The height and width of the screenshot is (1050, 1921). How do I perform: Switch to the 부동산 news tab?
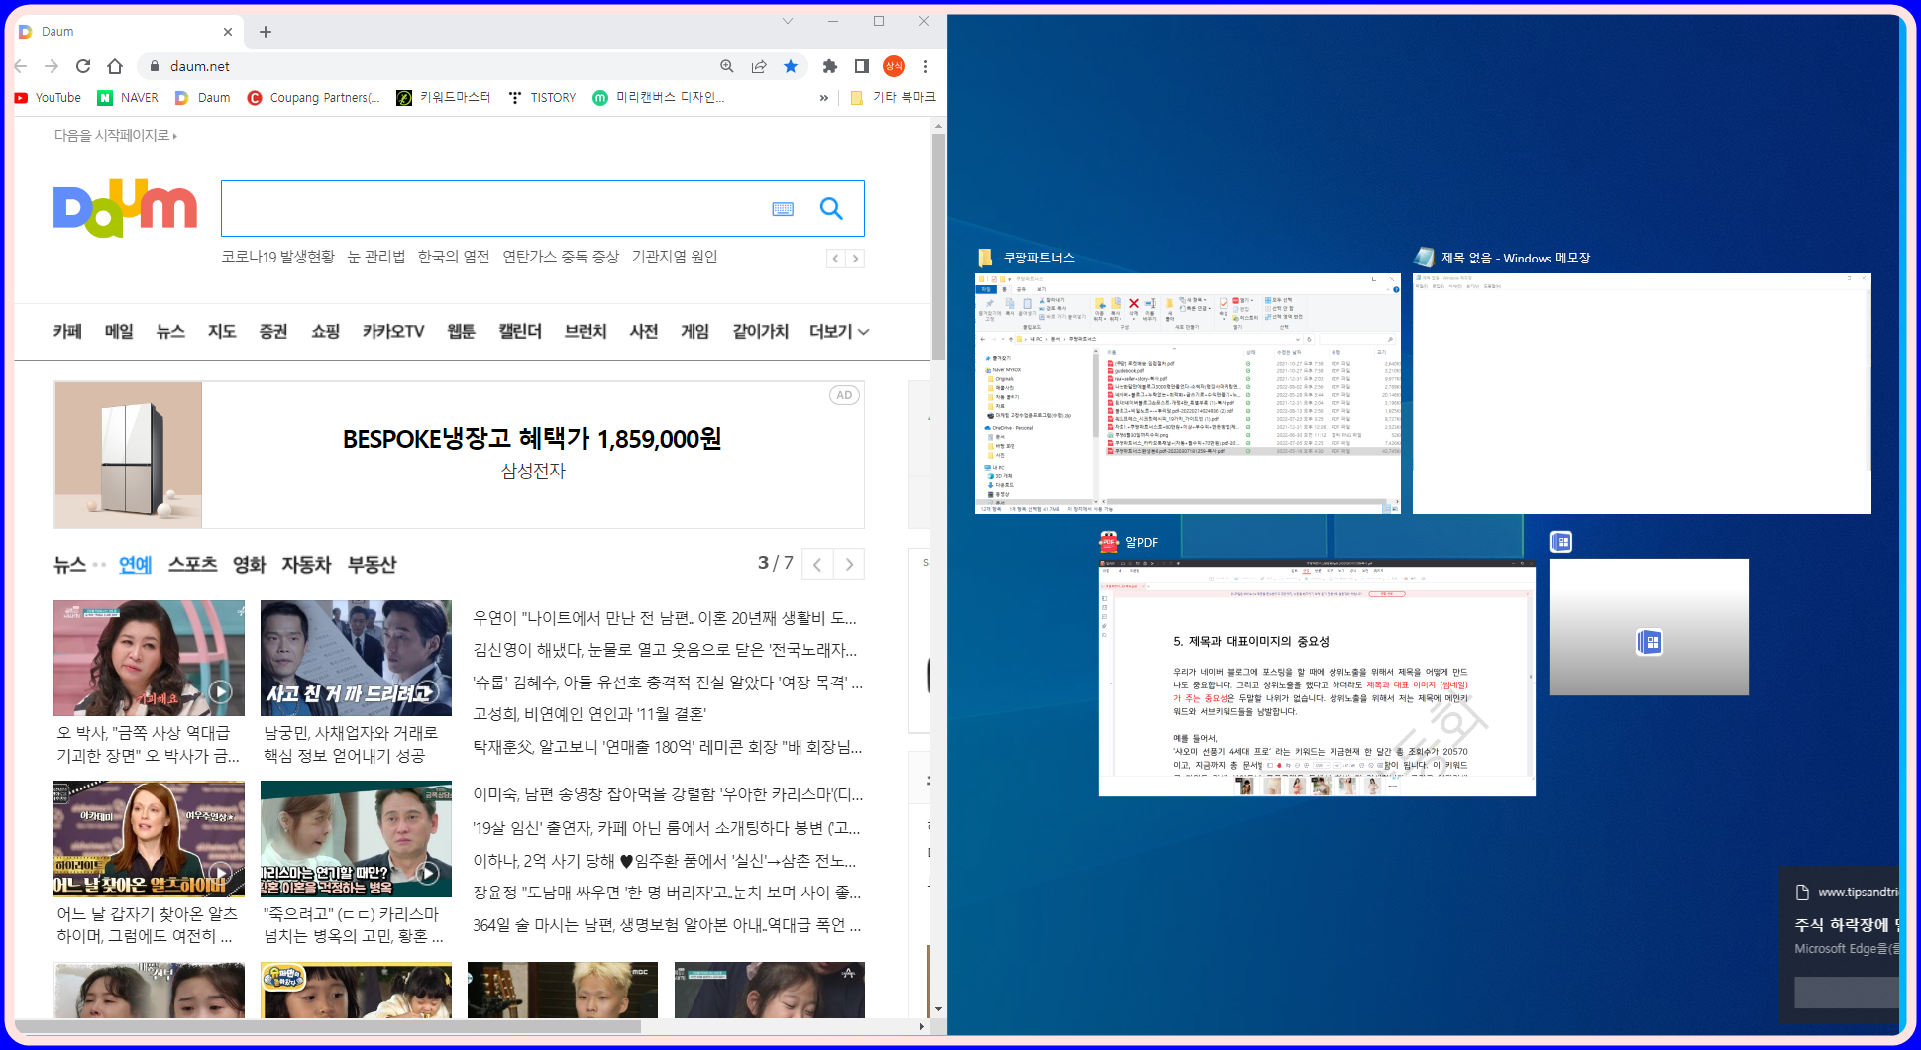[x=372, y=564]
